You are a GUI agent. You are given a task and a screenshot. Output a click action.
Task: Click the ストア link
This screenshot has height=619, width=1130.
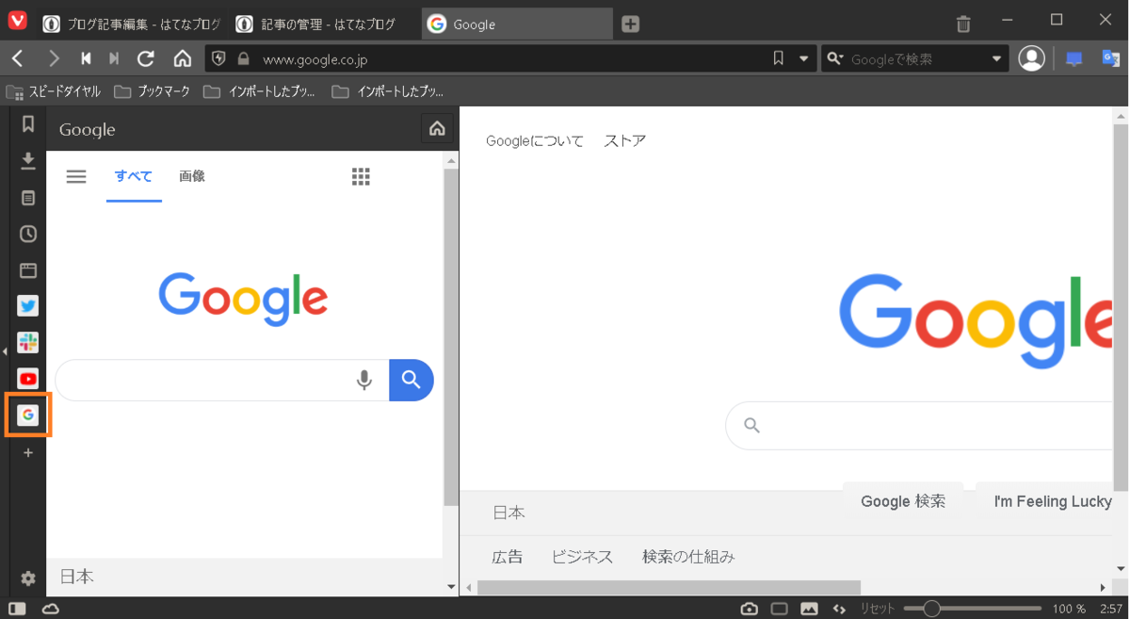(625, 141)
